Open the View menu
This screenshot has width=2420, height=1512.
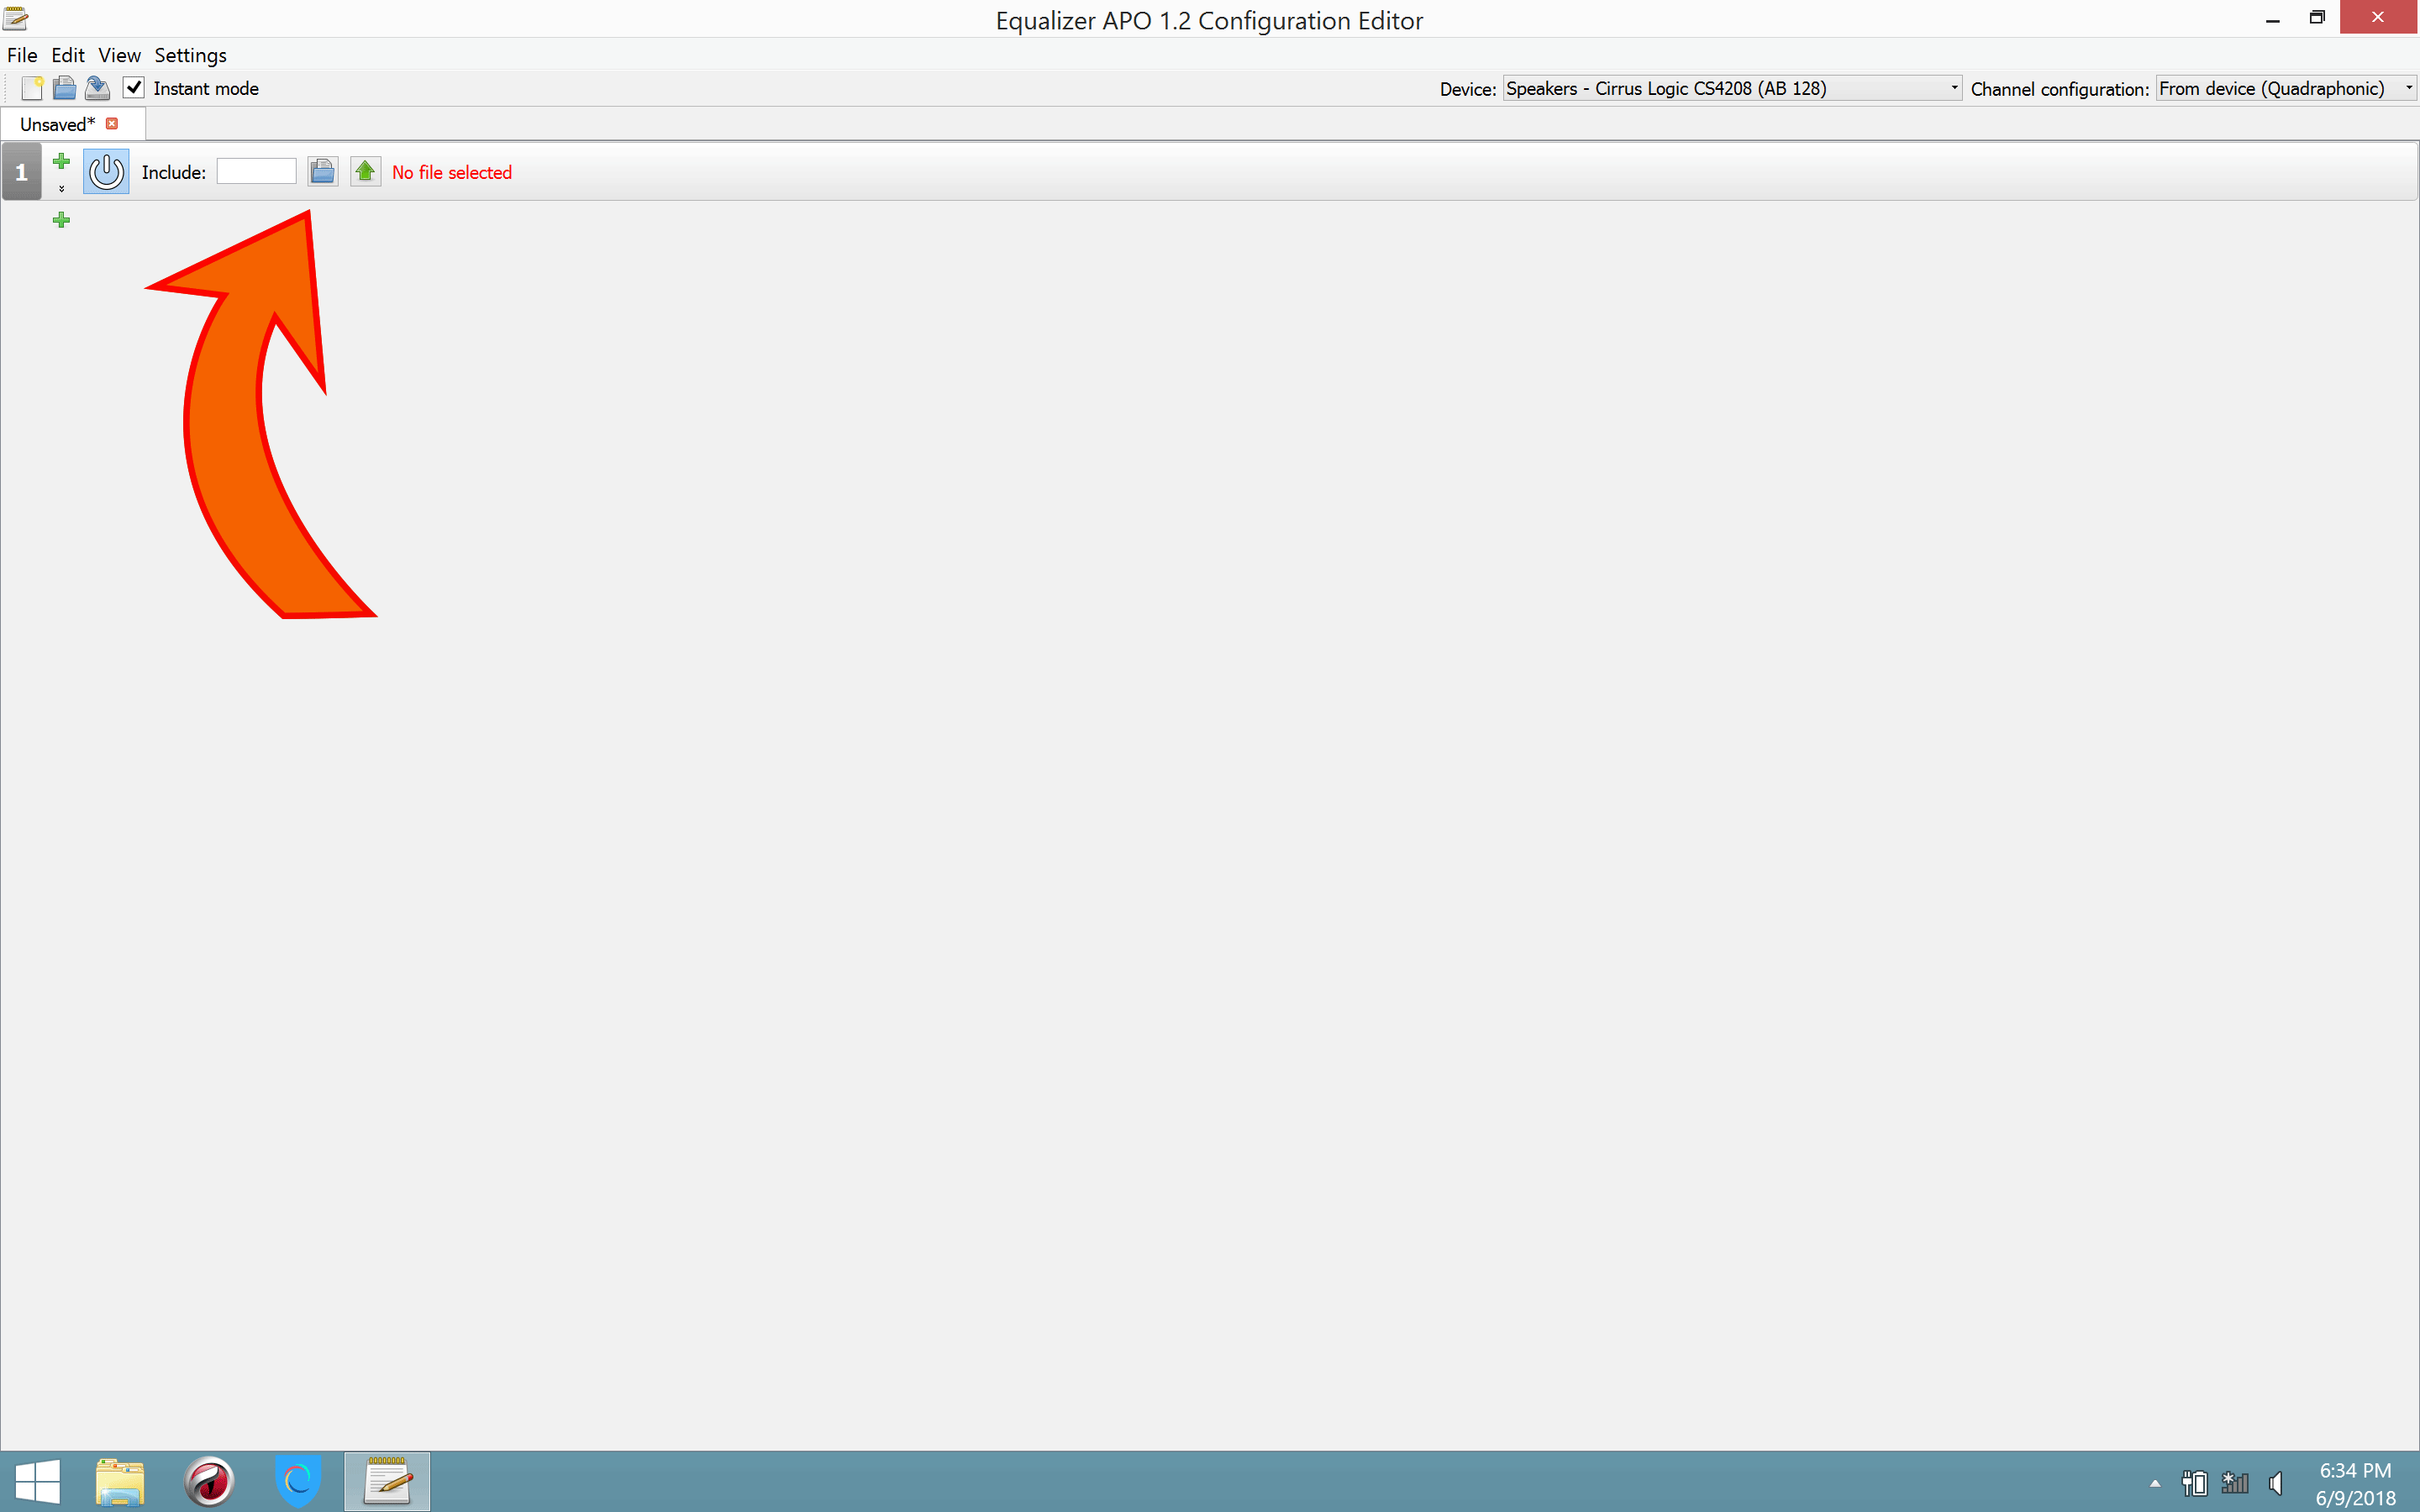pos(119,55)
